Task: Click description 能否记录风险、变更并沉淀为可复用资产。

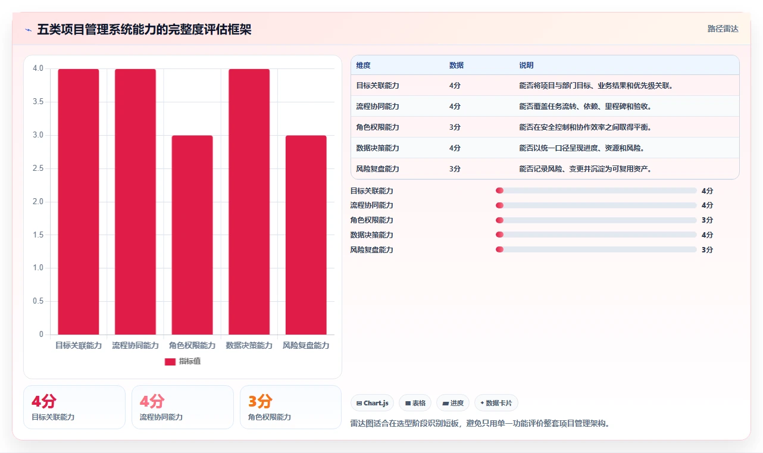Action: point(585,169)
